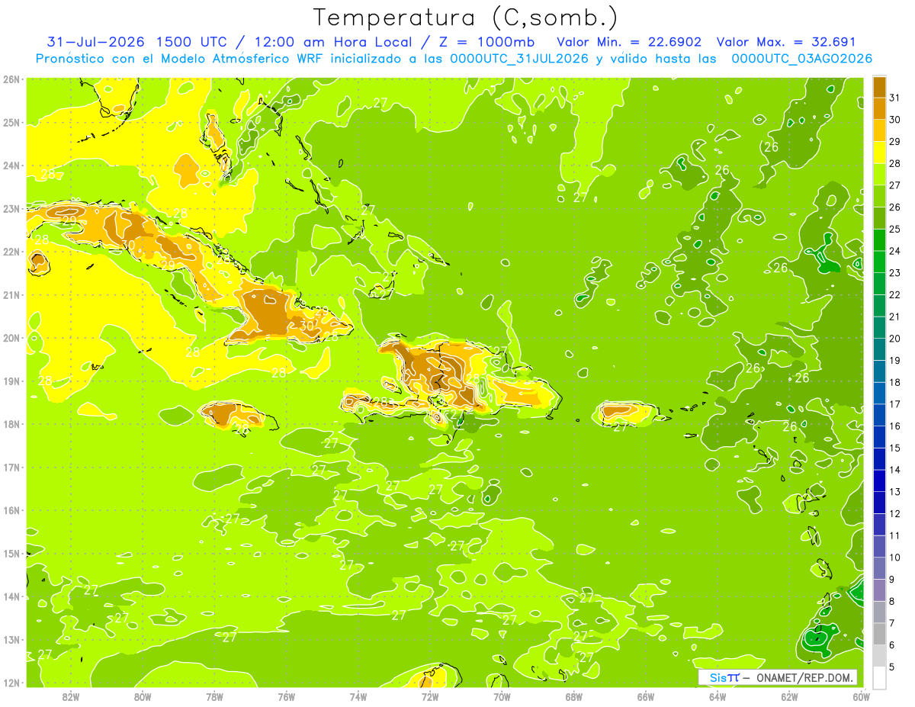
Task: Click the legend value "5"
Action: point(892,667)
